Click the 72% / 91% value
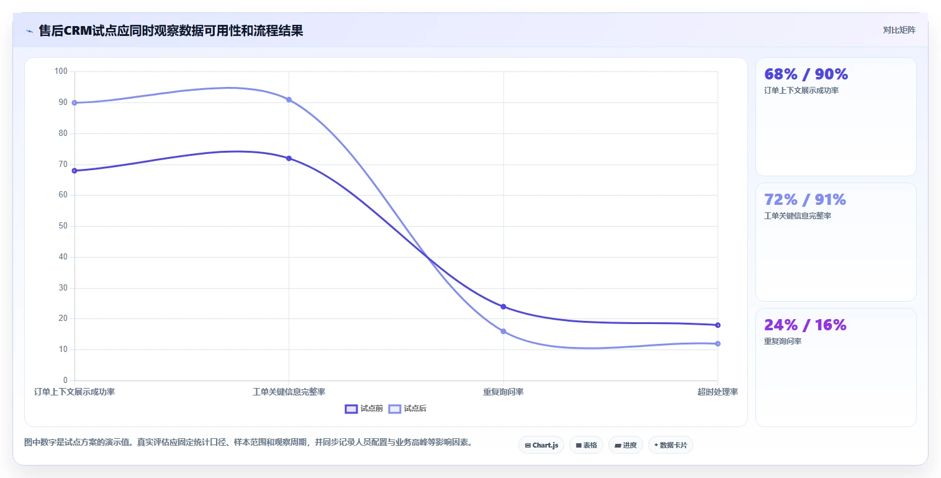The width and height of the screenshot is (941, 478). point(805,199)
